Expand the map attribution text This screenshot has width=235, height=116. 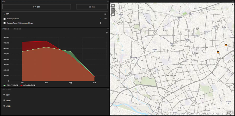click(197, 114)
